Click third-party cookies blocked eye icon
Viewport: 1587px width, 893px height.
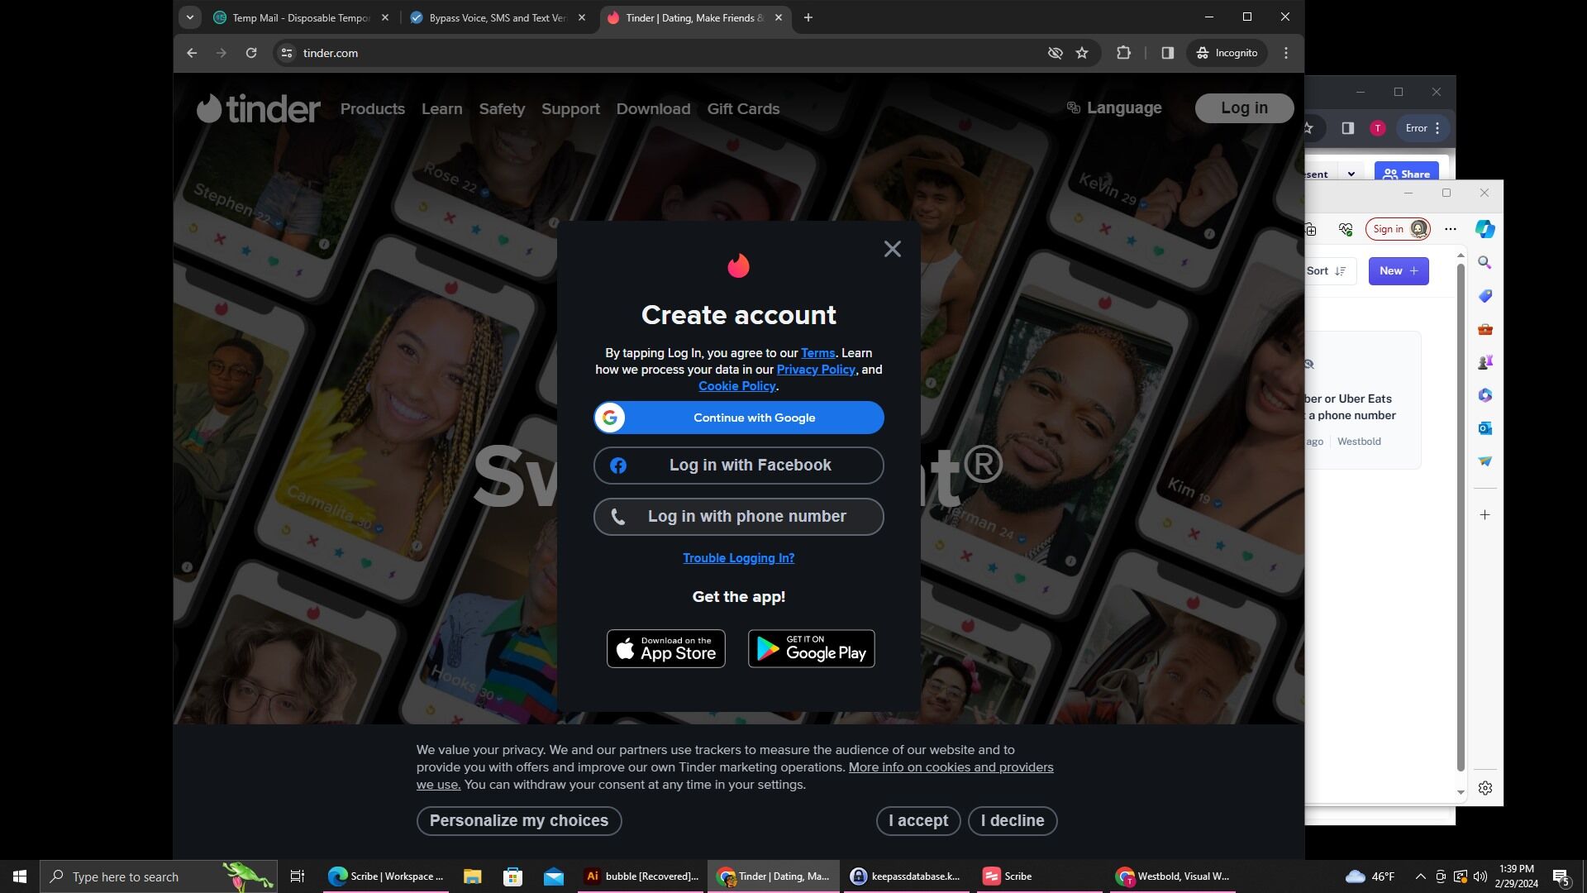[1055, 53]
